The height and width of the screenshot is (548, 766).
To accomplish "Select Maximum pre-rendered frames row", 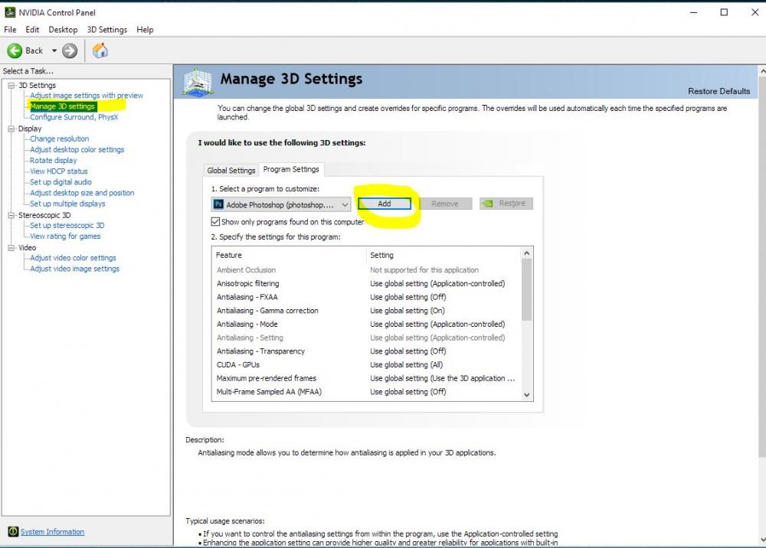I will 366,379.
